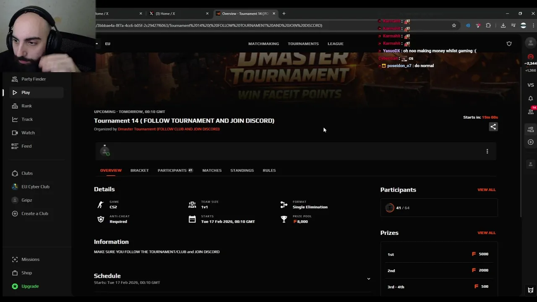Image resolution: width=537 pixels, height=302 pixels.
Task: Click the Tournament 14 title heading
Action: 184,121
